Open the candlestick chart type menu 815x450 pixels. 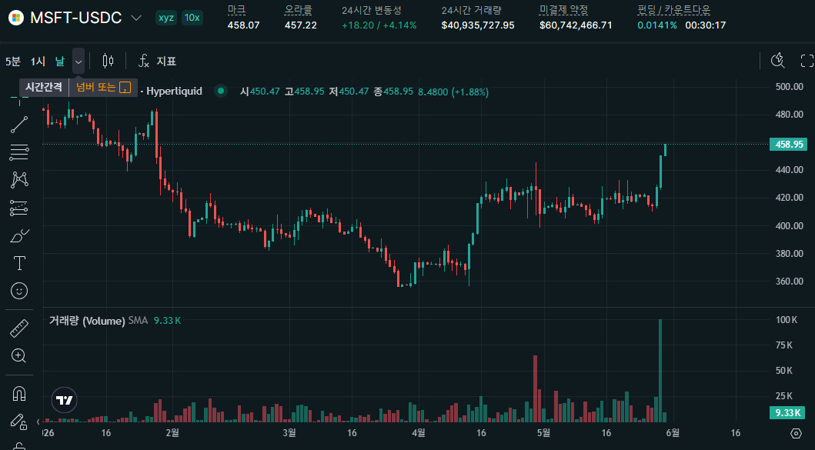(108, 62)
